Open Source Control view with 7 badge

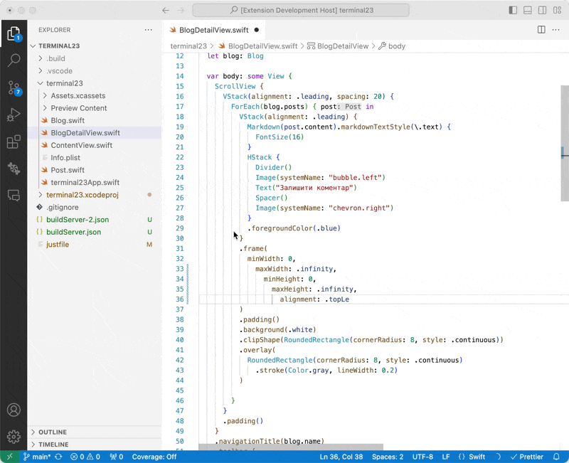tap(14, 88)
